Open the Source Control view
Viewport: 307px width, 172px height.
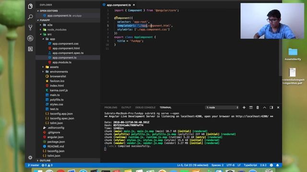point(30,28)
